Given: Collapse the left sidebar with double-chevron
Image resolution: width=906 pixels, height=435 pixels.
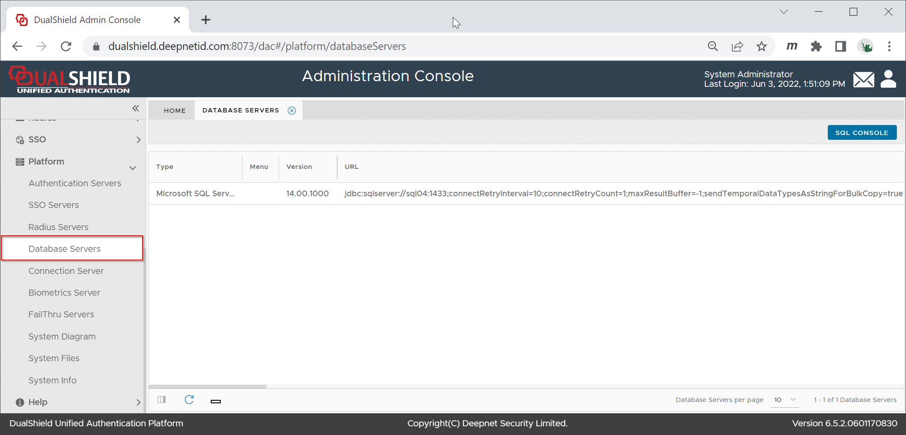Looking at the screenshot, I should (136, 108).
